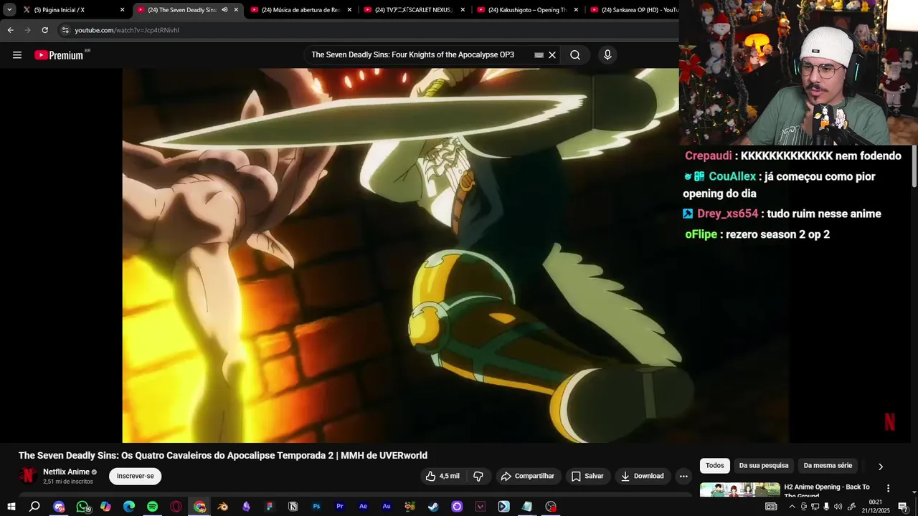This screenshot has width=918, height=516.
Task: Dislike the video with thumbs-down
Action: (x=478, y=476)
